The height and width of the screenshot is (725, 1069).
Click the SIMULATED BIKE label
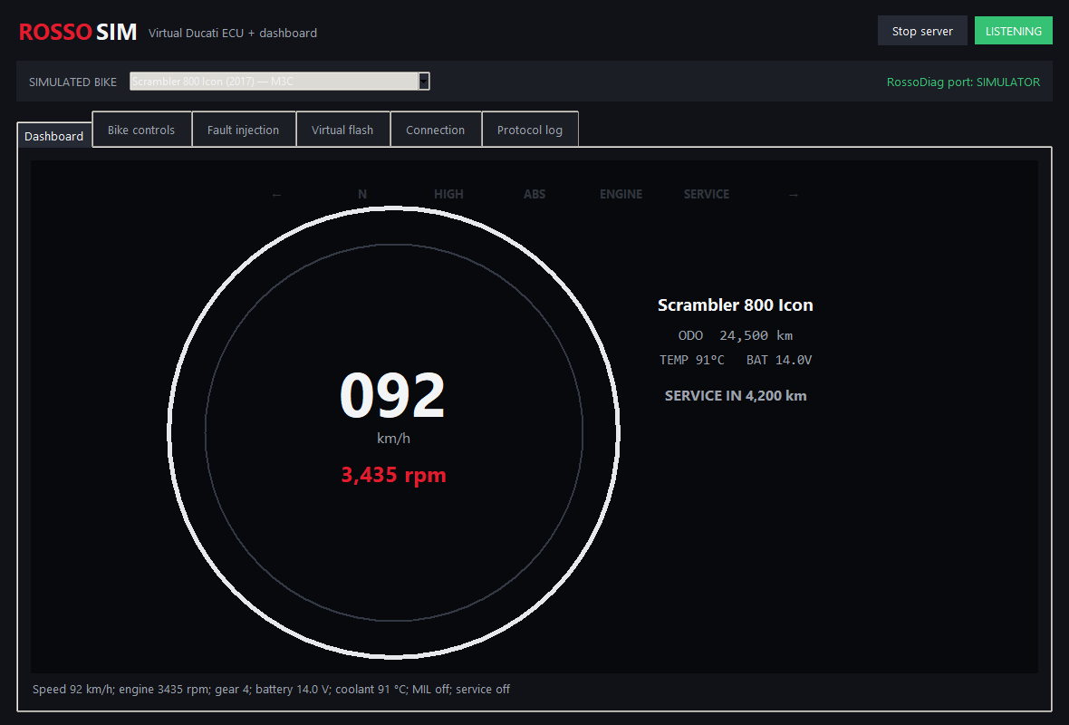[73, 82]
